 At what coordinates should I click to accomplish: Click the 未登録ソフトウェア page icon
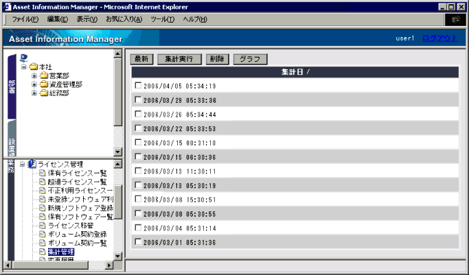coord(43,199)
